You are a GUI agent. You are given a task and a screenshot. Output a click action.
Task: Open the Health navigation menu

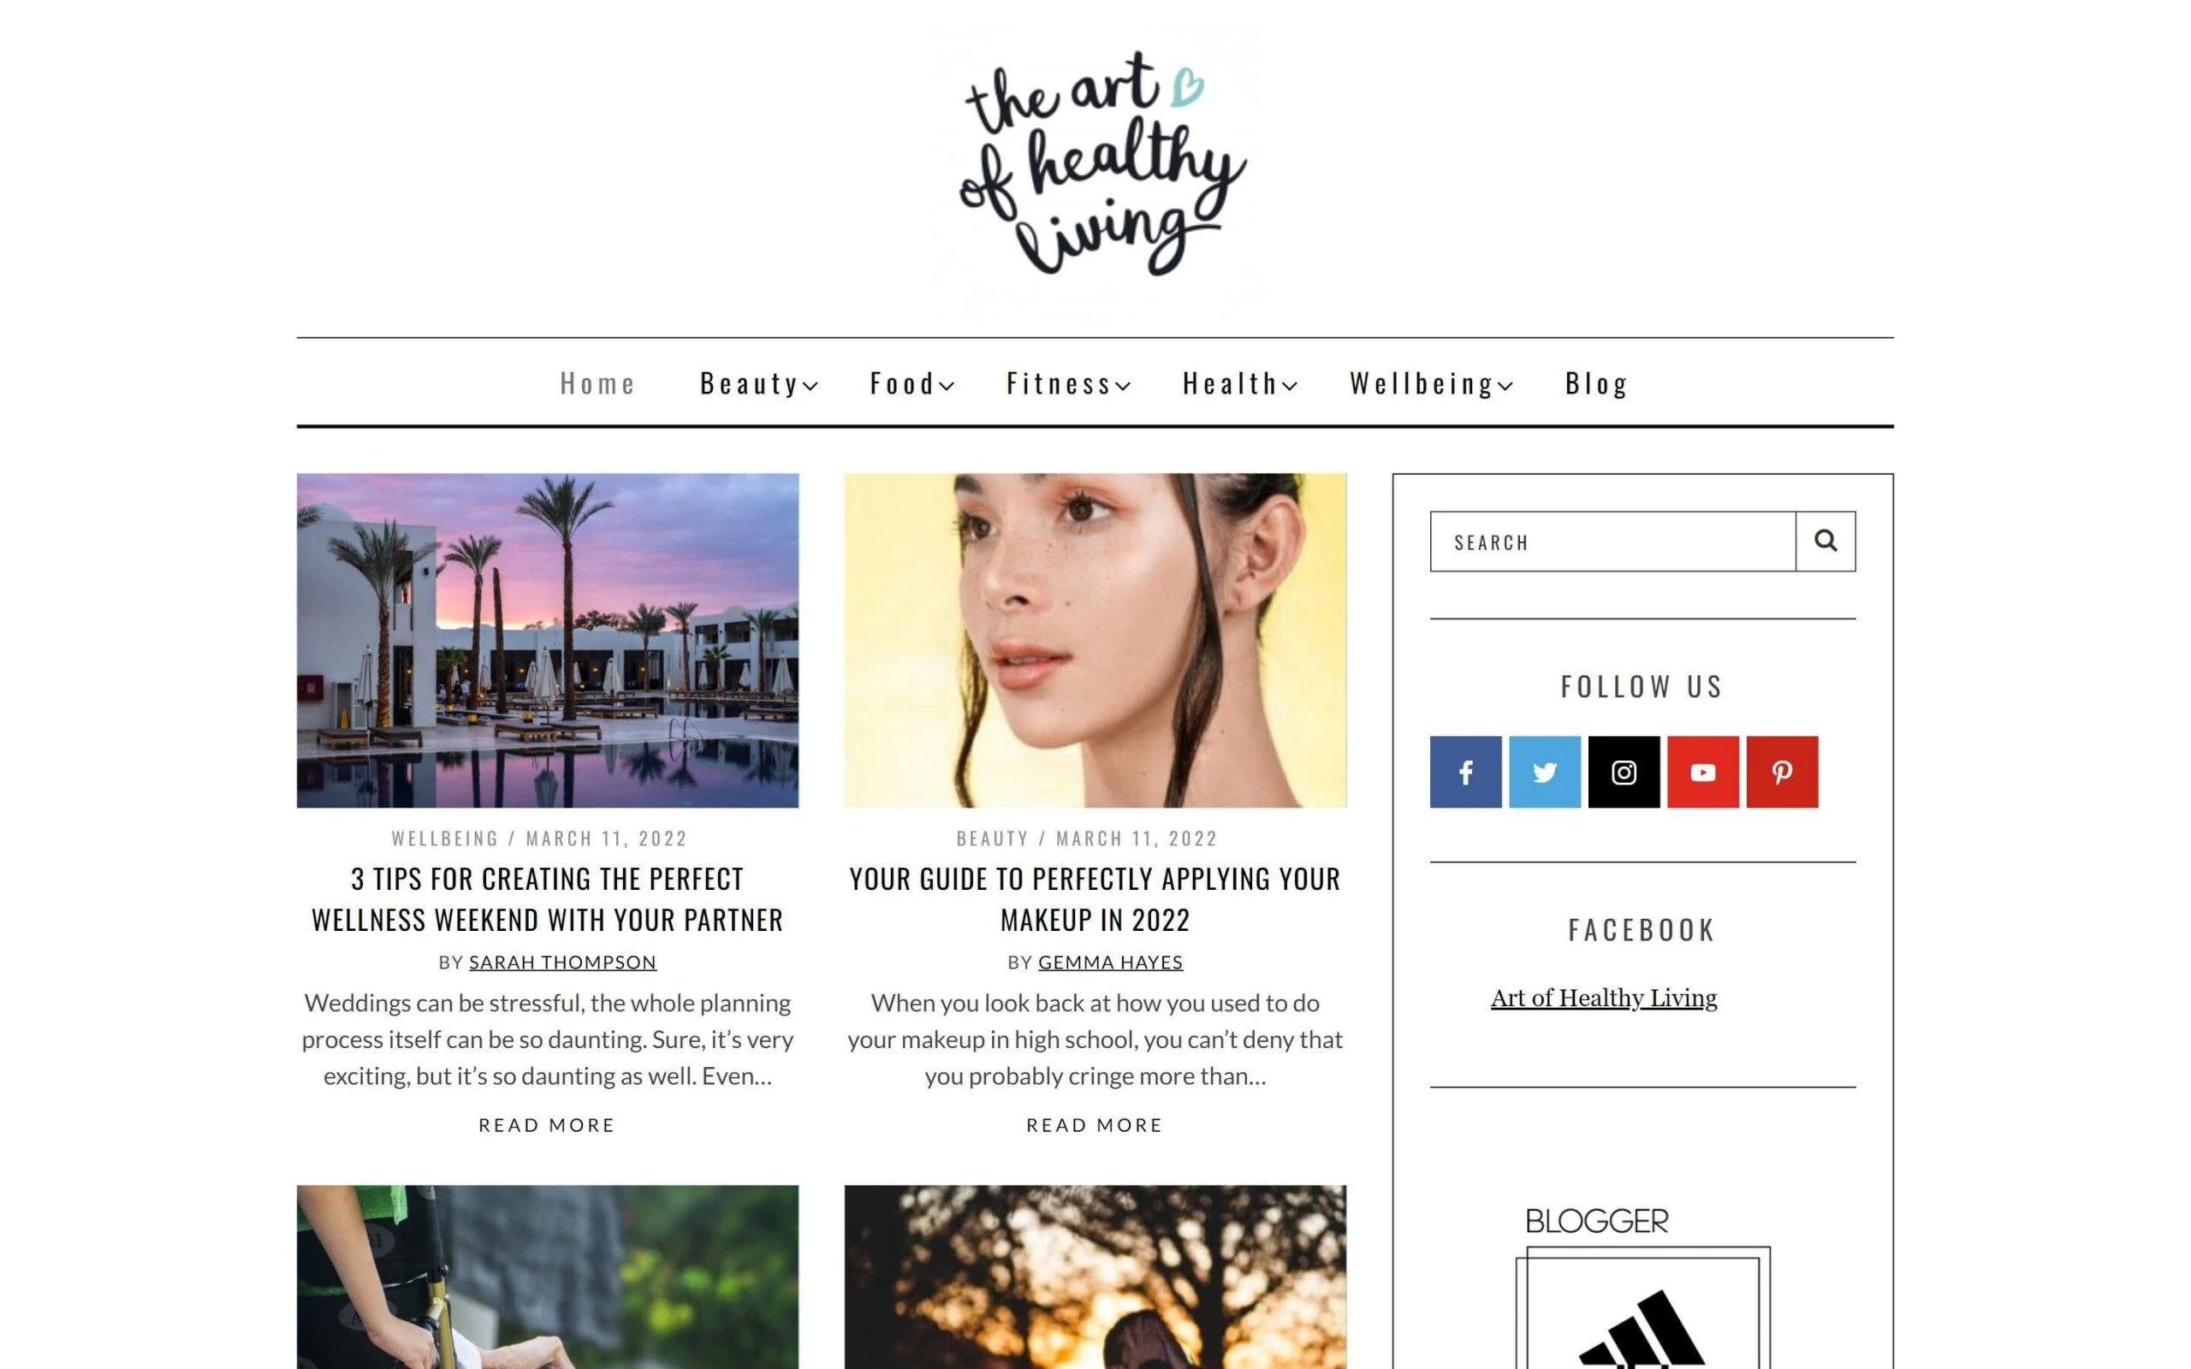click(1239, 383)
